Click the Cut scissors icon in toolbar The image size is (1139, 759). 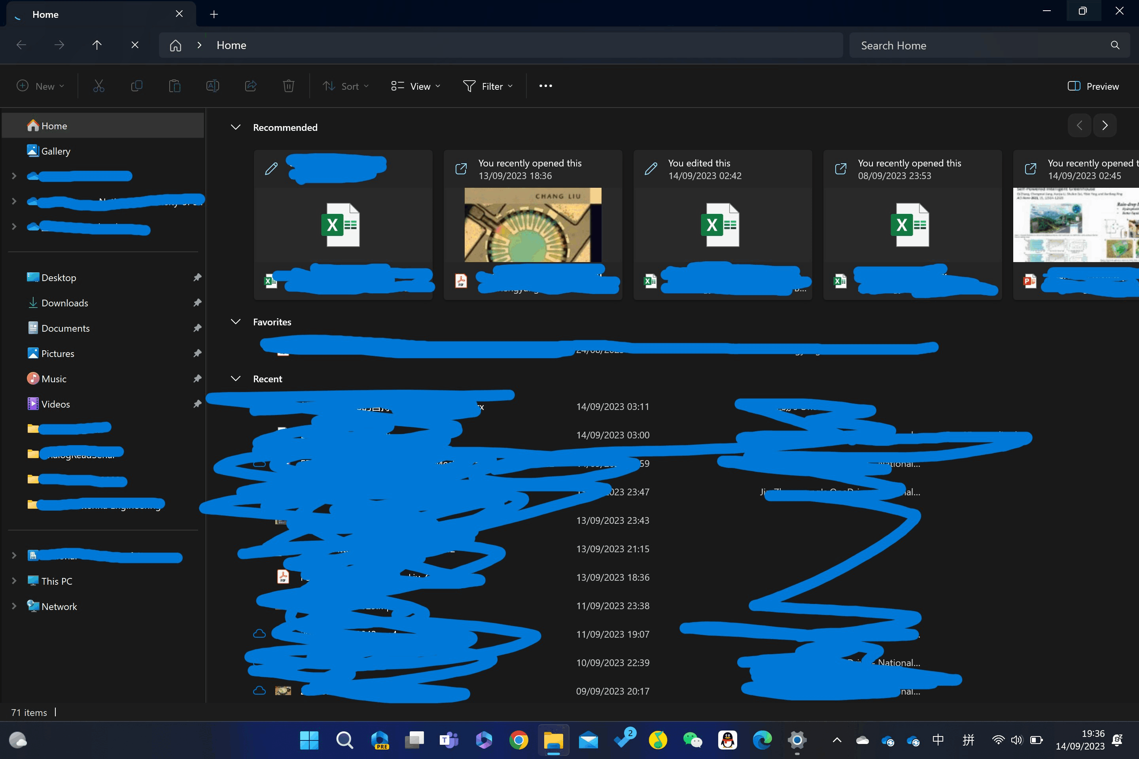[99, 86]
